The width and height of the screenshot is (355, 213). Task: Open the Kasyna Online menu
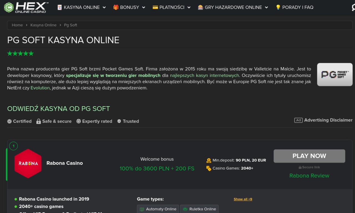click(82, 7)
